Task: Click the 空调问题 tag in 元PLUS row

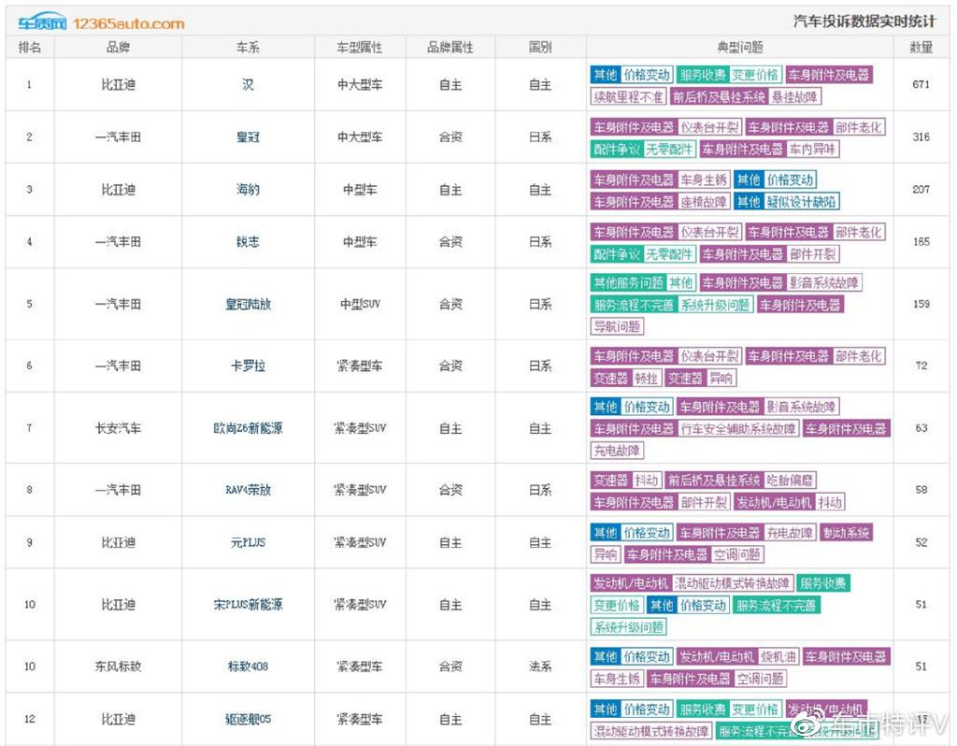Action: 737,555
